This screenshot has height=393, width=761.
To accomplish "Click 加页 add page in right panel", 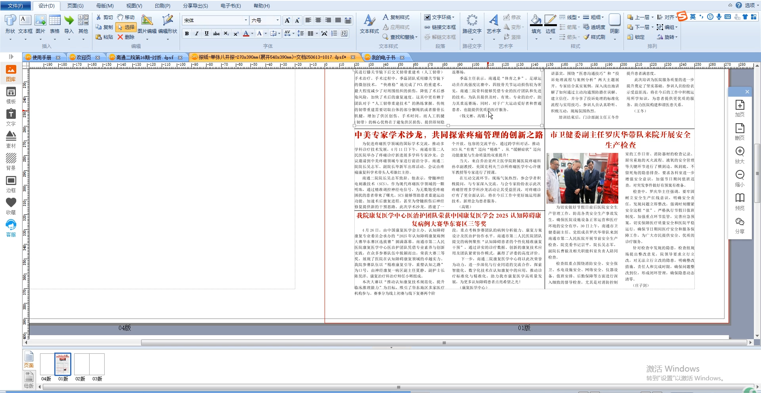I will click(740, 108).
